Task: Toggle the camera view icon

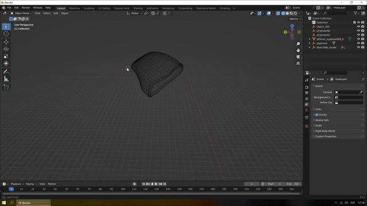Action: [x=298, y=57]
